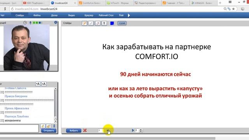Image resolution: width=249 pixels, height=140 pixels.
Task: Click the Выбрать button under slides
Action: [x=74, y=131]
